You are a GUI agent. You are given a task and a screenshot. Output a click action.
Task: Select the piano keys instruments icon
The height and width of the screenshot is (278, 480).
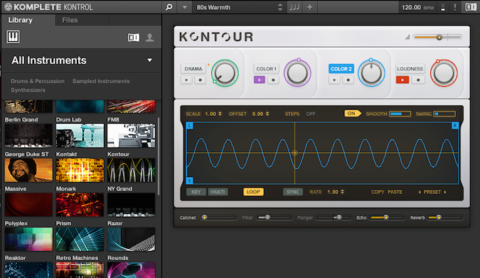(x=13, y=37)
